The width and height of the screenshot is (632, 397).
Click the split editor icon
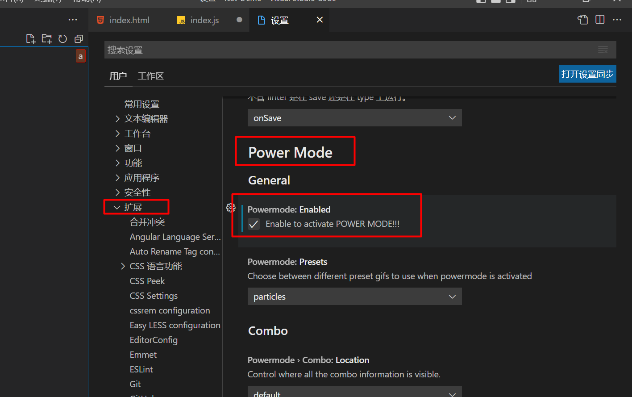click(x=600, y=20)
